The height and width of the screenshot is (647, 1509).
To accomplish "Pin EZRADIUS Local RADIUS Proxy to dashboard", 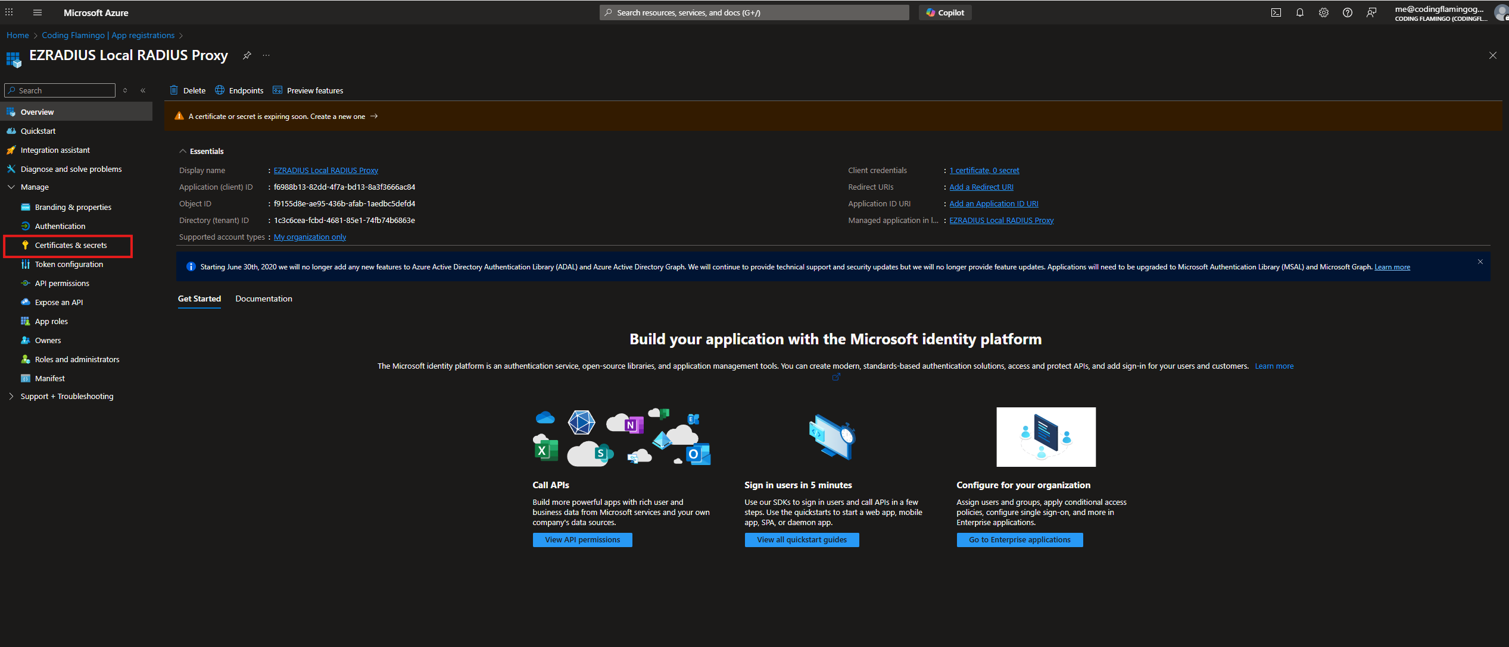I will pos(247,55).
